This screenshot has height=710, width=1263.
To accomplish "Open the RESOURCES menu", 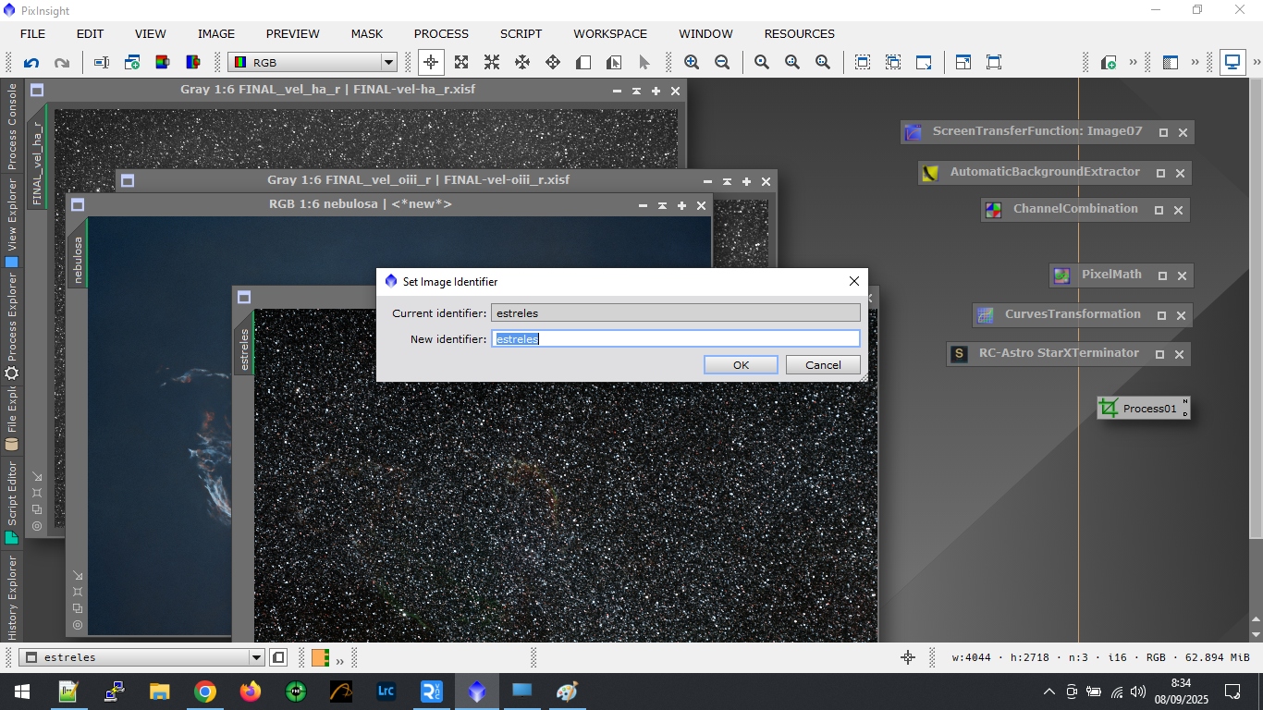I will [x=800, y=33].
